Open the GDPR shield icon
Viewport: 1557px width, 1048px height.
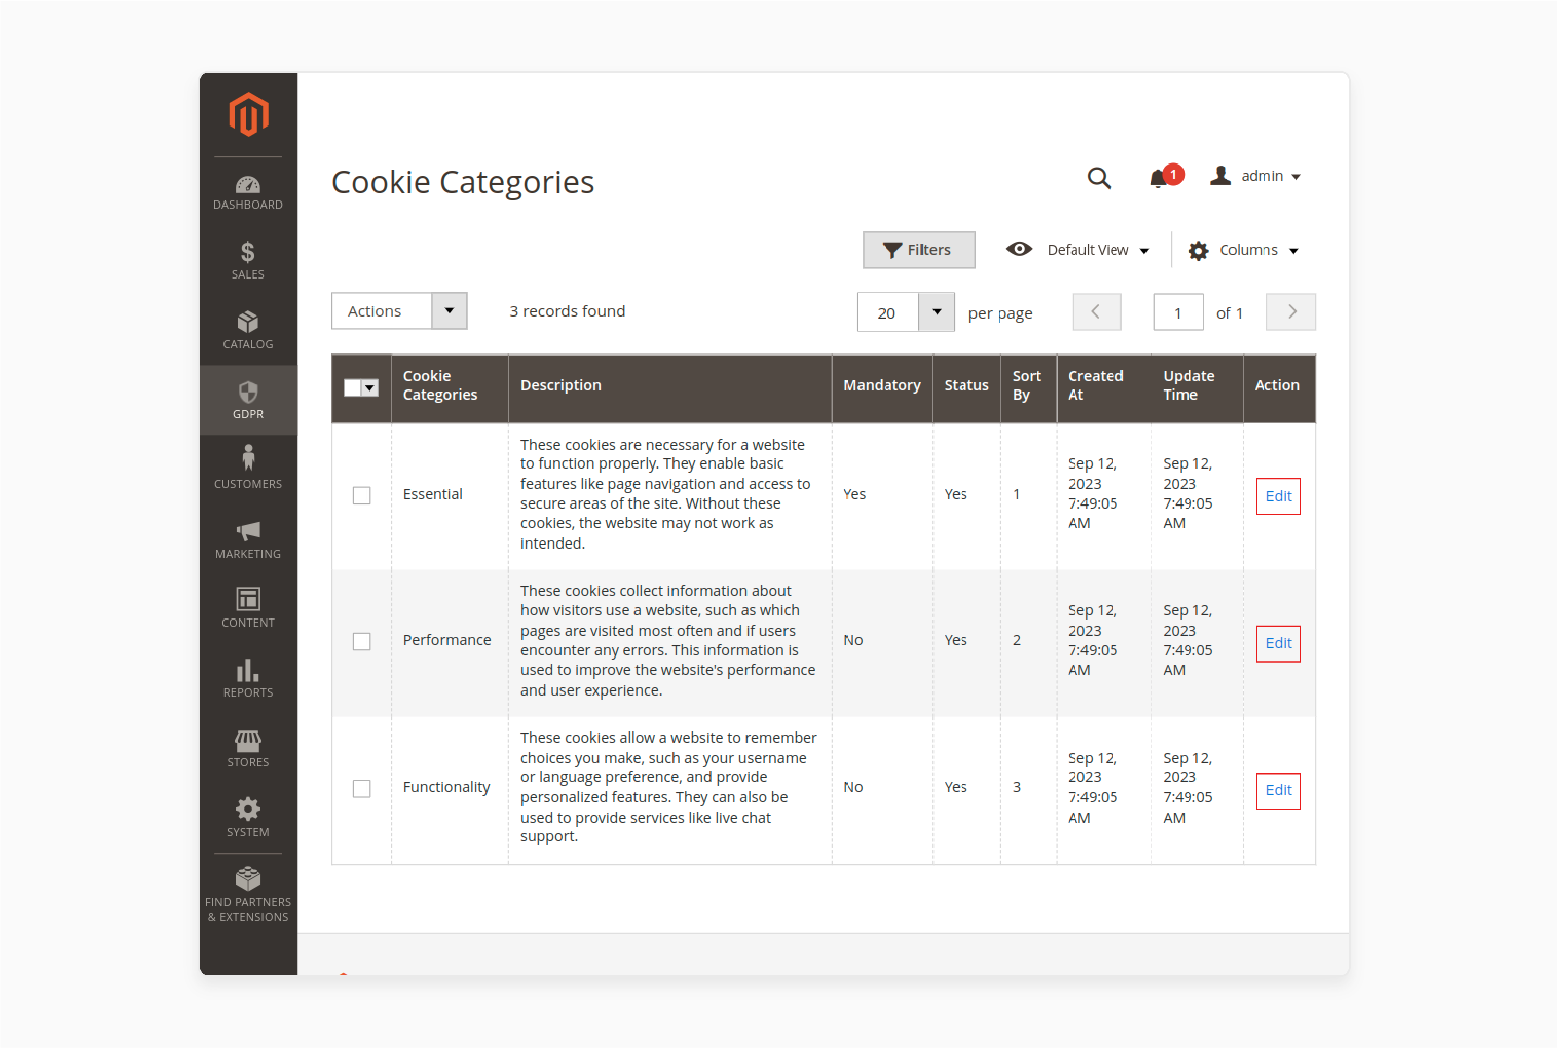248,393
